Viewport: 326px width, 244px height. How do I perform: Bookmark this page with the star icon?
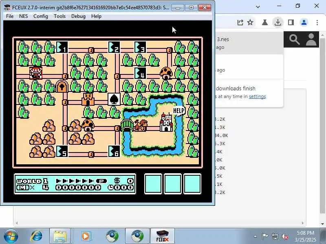250,22
